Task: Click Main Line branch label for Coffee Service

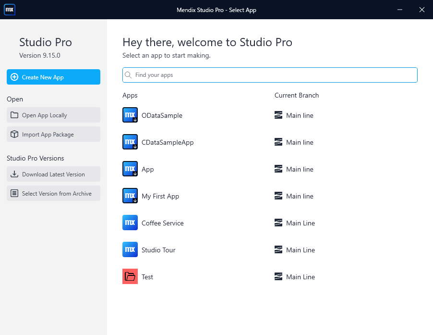Action: (x=301, y=223)
